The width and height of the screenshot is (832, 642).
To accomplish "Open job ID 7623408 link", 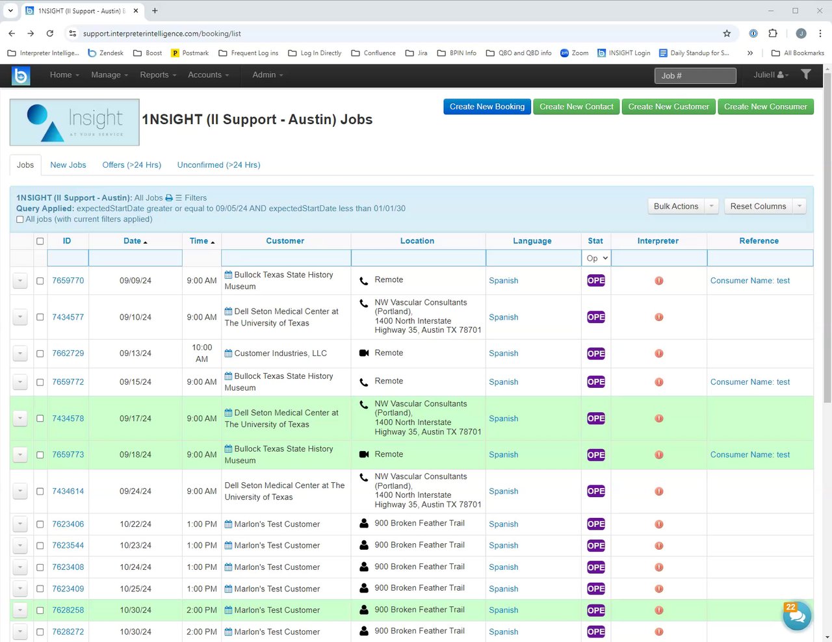I will click(x=68, y=567).
